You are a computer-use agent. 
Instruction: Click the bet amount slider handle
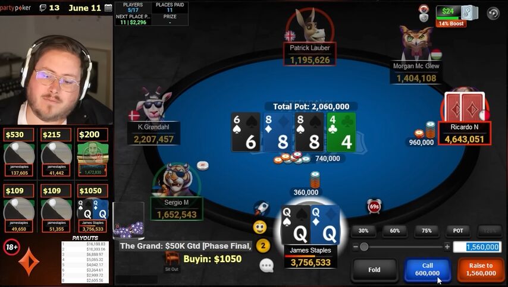click(364, 247)
